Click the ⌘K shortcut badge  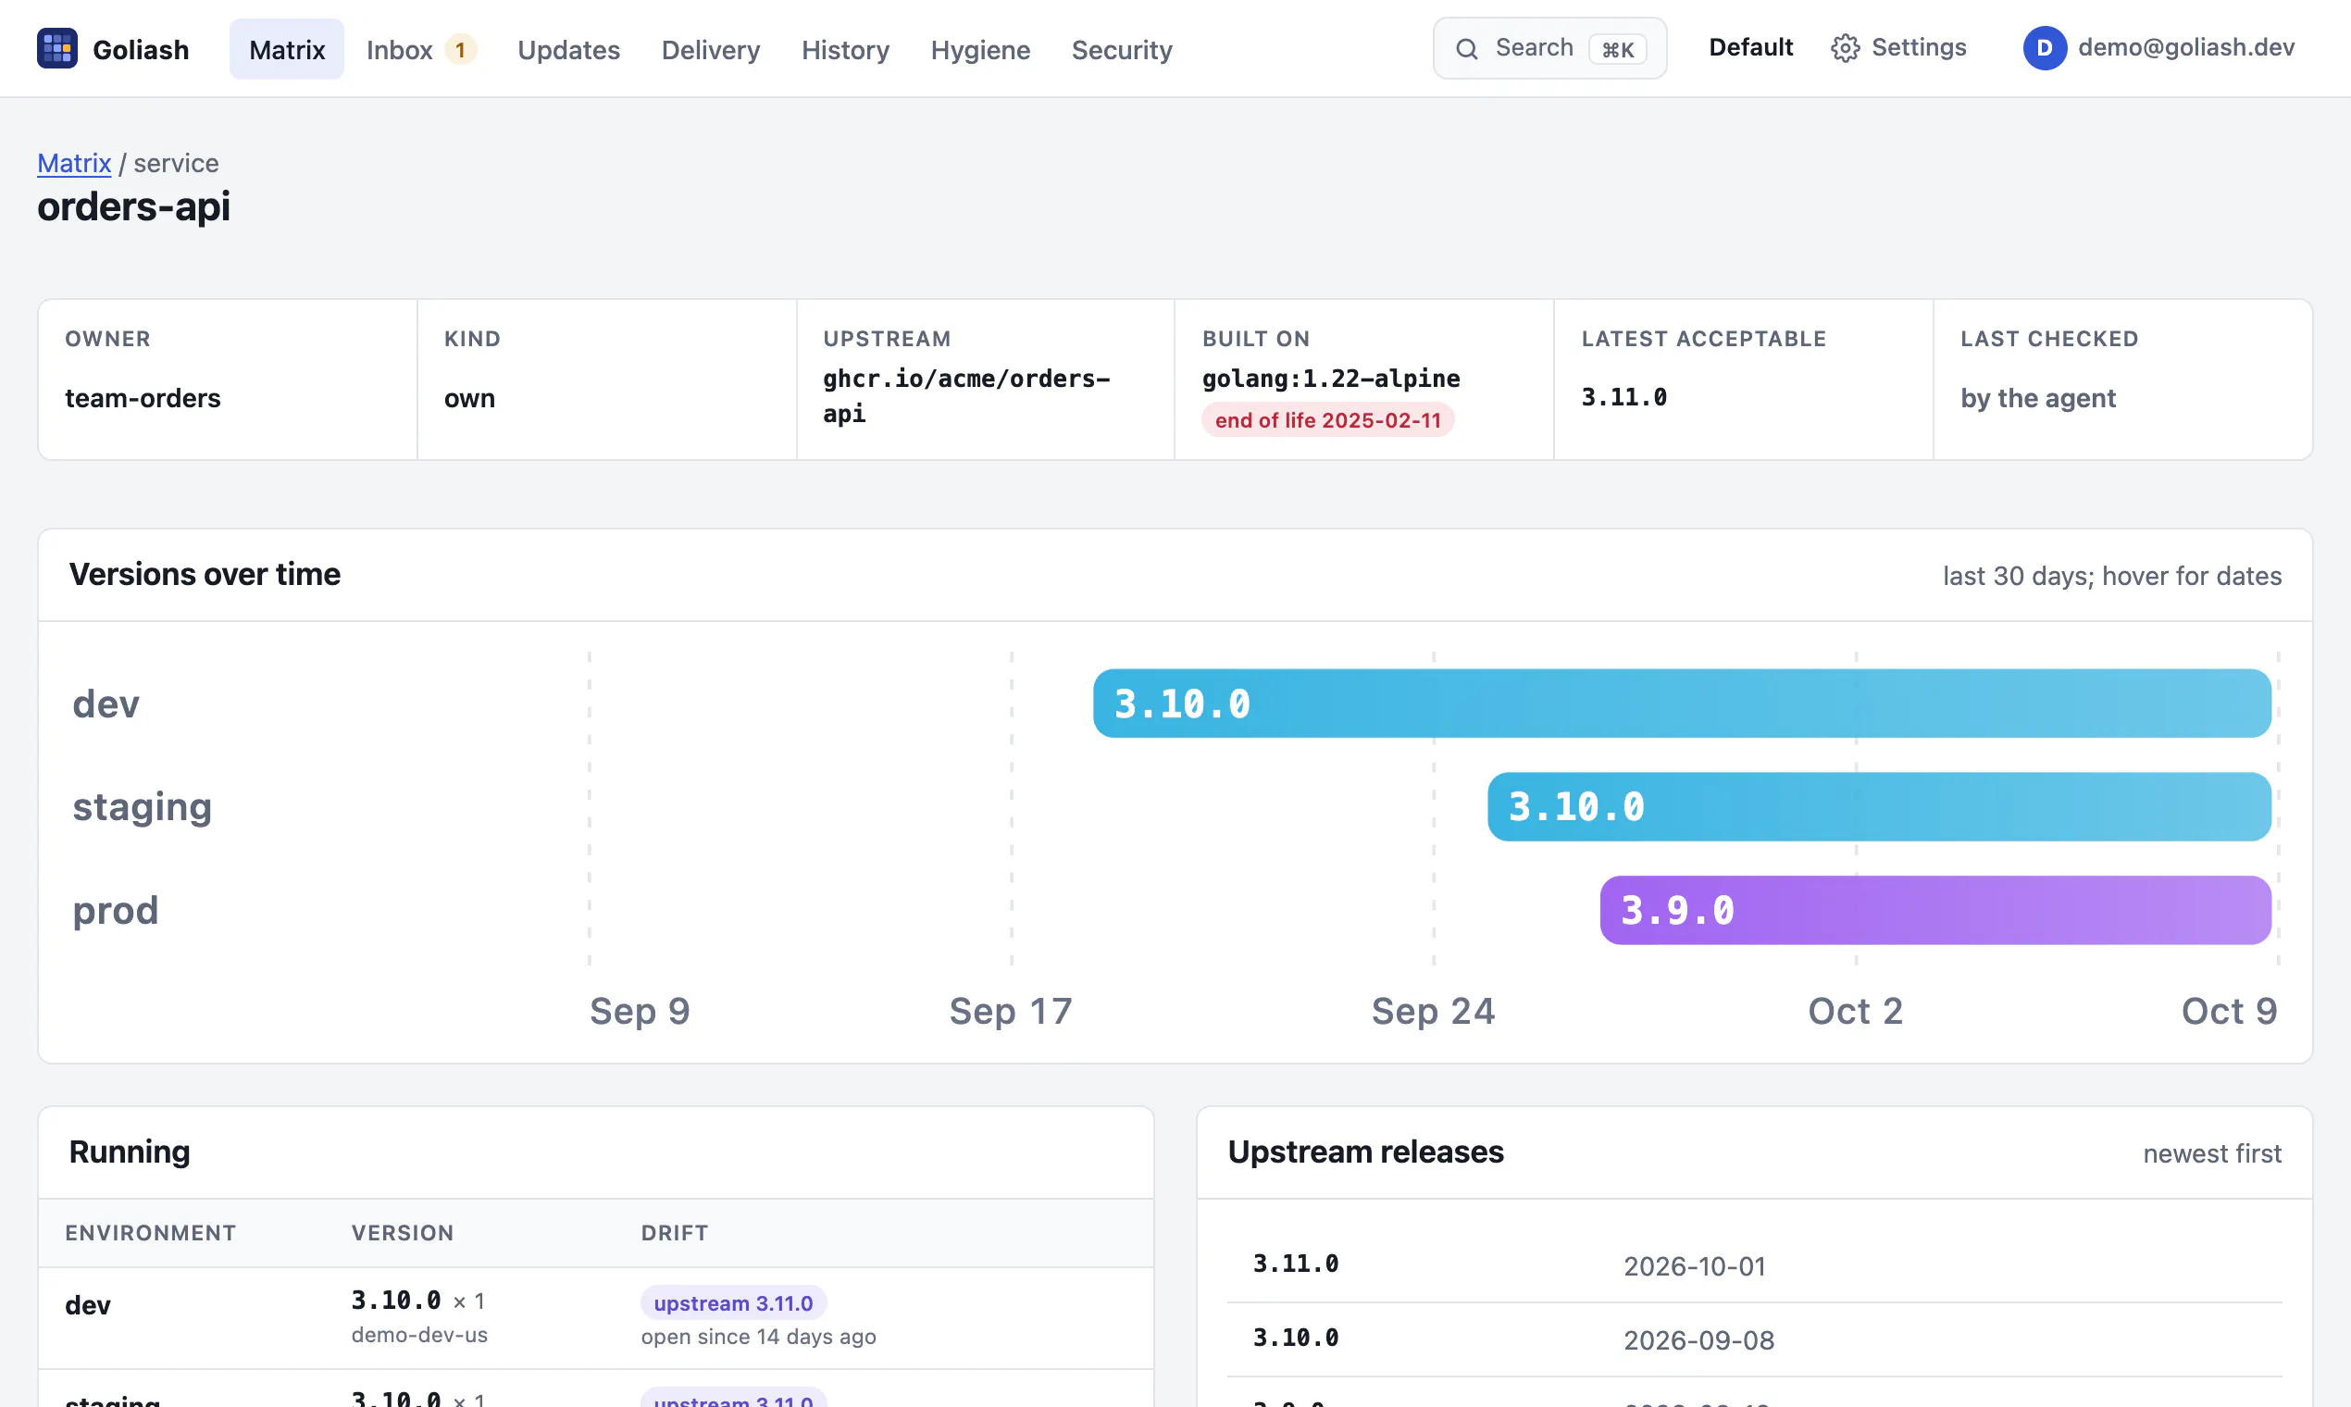[x=1618, y=49]
